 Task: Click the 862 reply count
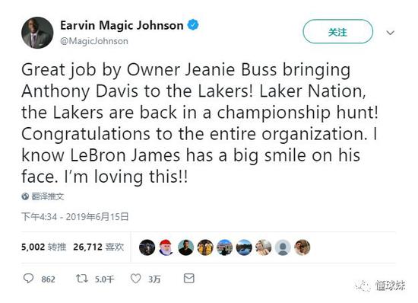[48, 279]
